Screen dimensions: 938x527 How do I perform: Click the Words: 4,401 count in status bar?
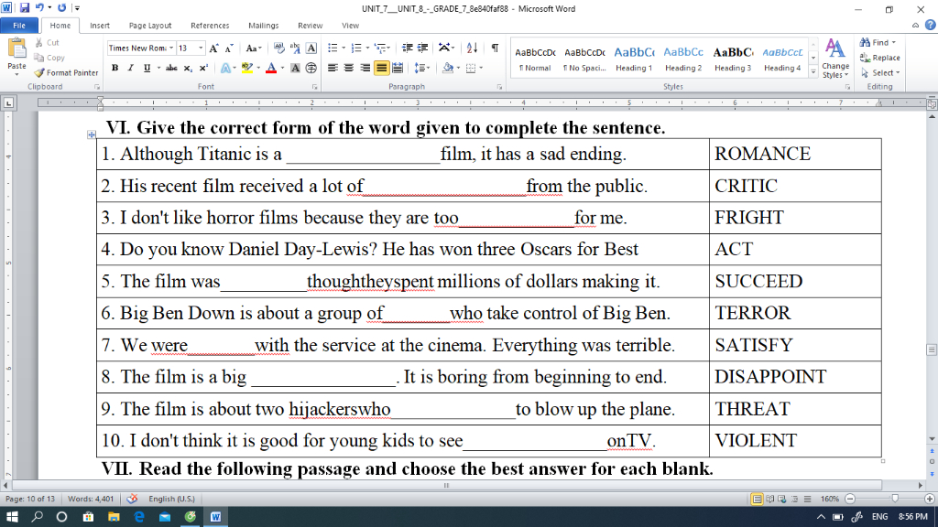pyautogui.click(x=91, y=499)
